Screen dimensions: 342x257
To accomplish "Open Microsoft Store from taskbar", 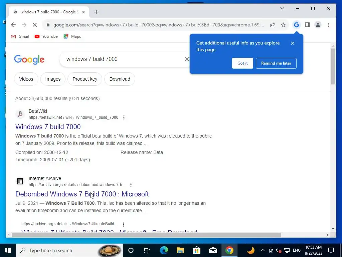I will [x=196, y=250].
